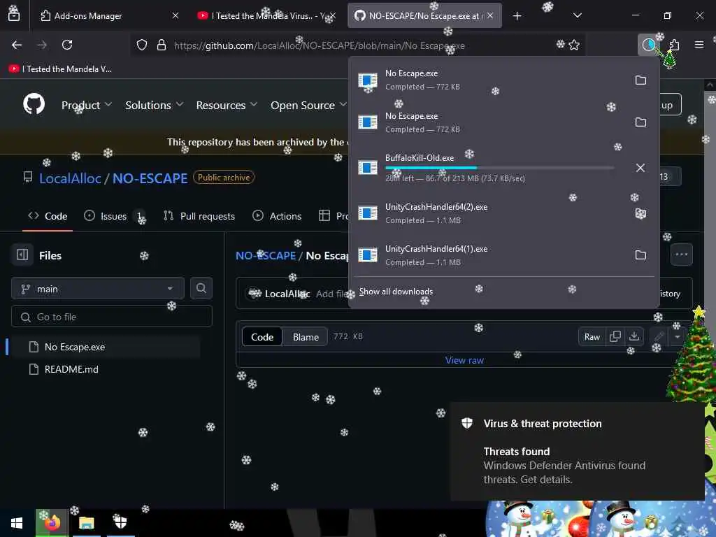Show folder for UnityCrashHandler64(2).exe
716x537 pixels.
[640, 213]
